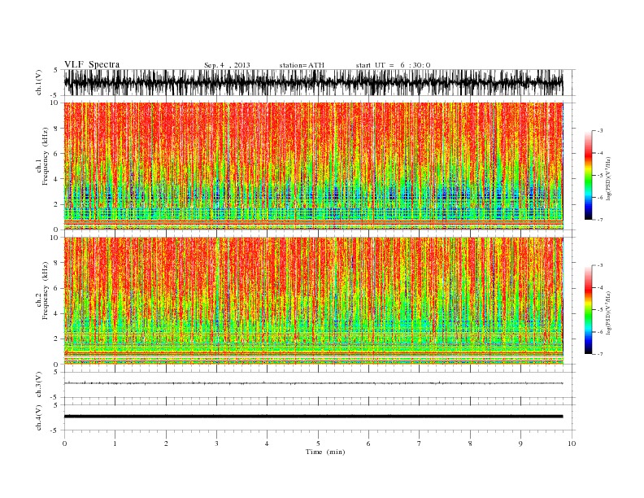
Task: Click time axis tick label "10"
Action: (572, 443)
